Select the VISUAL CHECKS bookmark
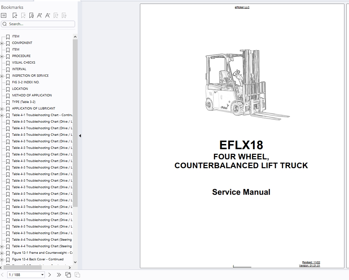Screen dimensions: 349x280 click(24, 62)
